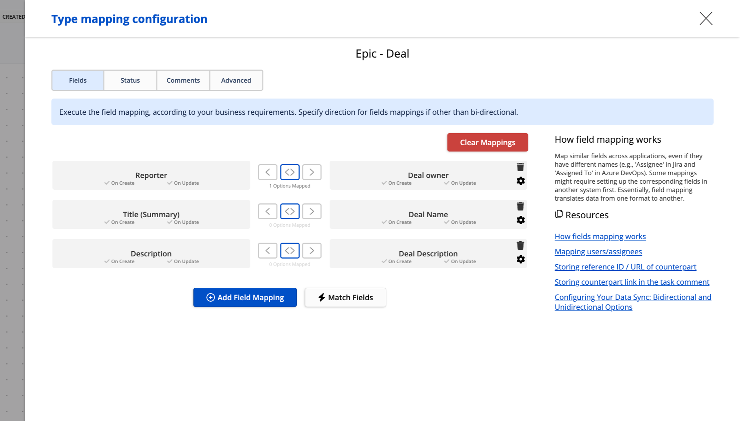
Task: Switch to the Status tab
Action: pos(130,80)
